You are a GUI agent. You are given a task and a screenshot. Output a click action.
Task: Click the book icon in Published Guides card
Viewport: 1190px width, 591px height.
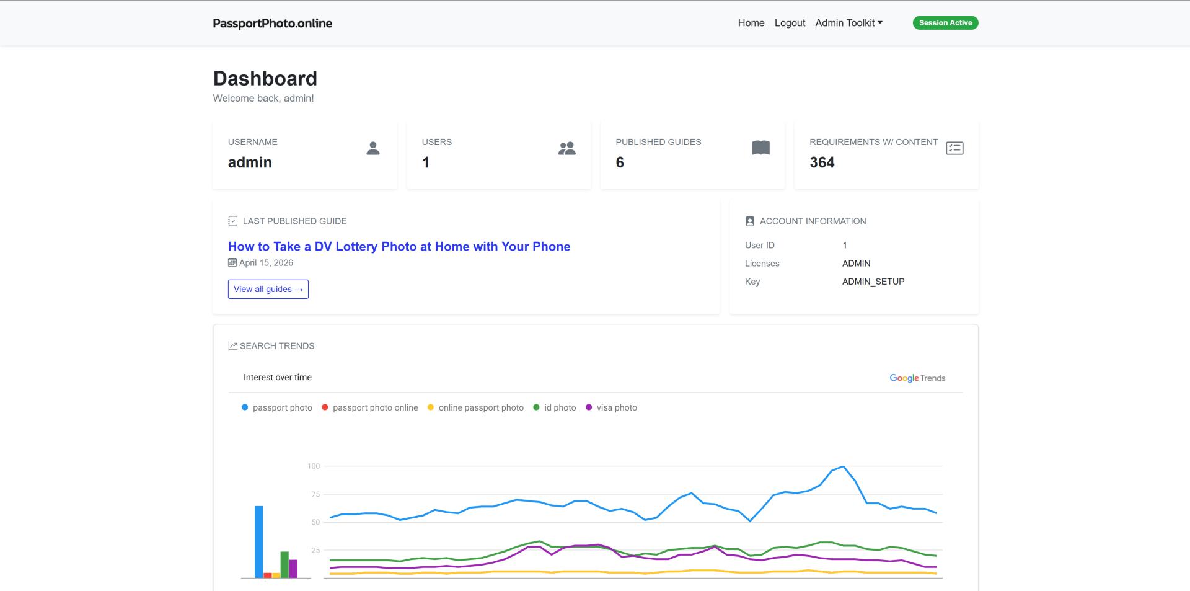coord(760,148)
